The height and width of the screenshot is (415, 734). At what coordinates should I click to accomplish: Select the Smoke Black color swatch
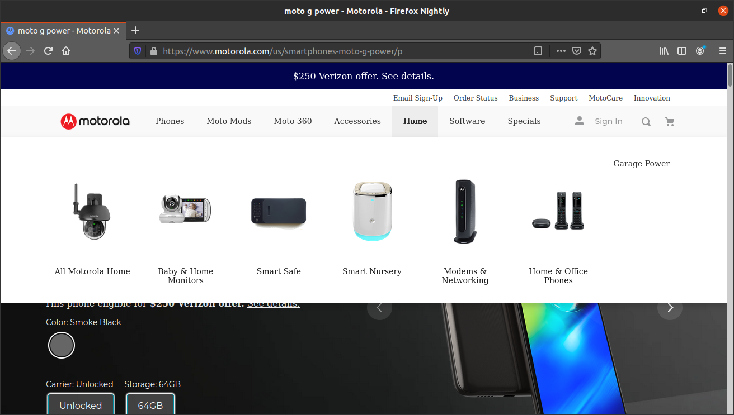(x=61, y=345)
